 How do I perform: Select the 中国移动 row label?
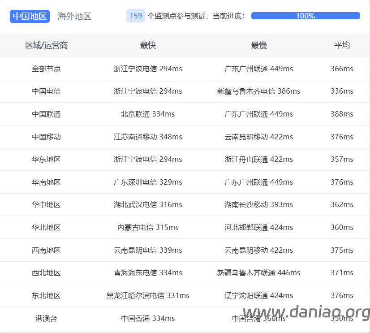46,137
